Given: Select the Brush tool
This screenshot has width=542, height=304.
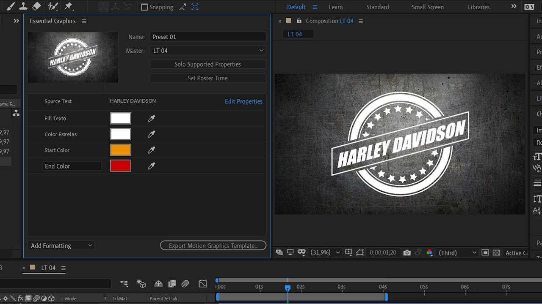Looking at the screenshot, I should (11, 6).
